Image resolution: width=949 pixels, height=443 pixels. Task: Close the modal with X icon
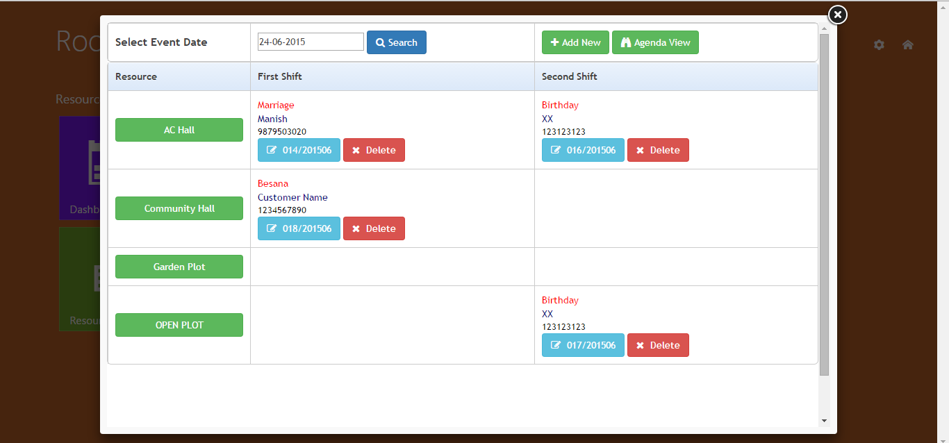[x=837, y=15]
